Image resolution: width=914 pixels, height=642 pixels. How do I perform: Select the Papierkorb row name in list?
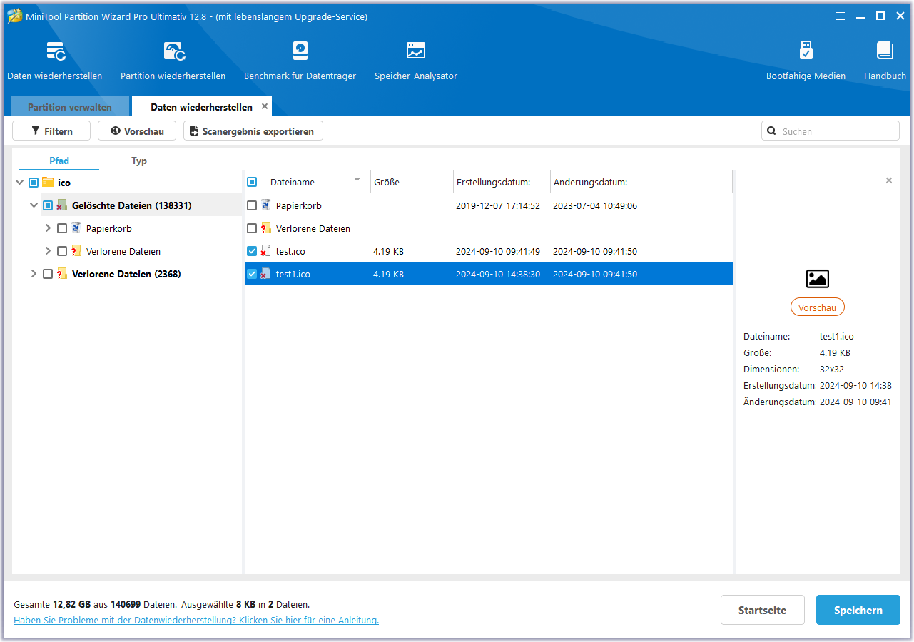(x=299, y=206)
